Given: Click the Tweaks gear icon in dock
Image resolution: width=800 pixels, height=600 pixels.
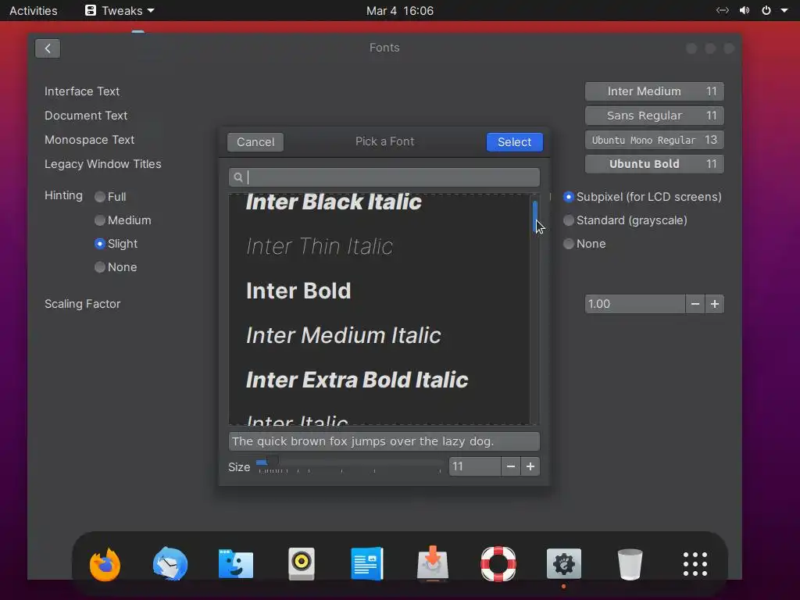Looking at the screenshot, I should click(564, 564).
